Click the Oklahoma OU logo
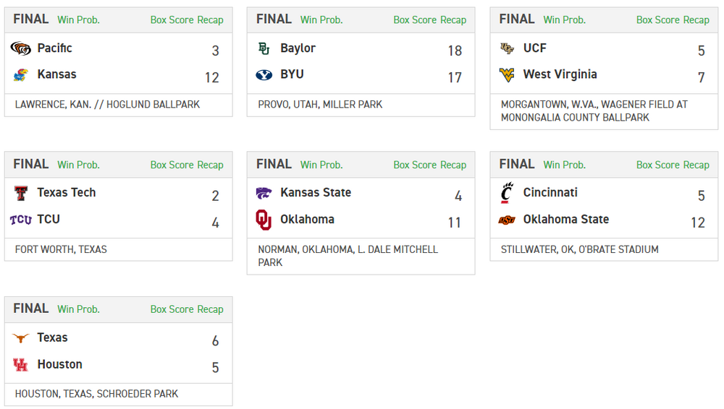The height and width of the screenshot is (409, 724). [x=264, y=220]
